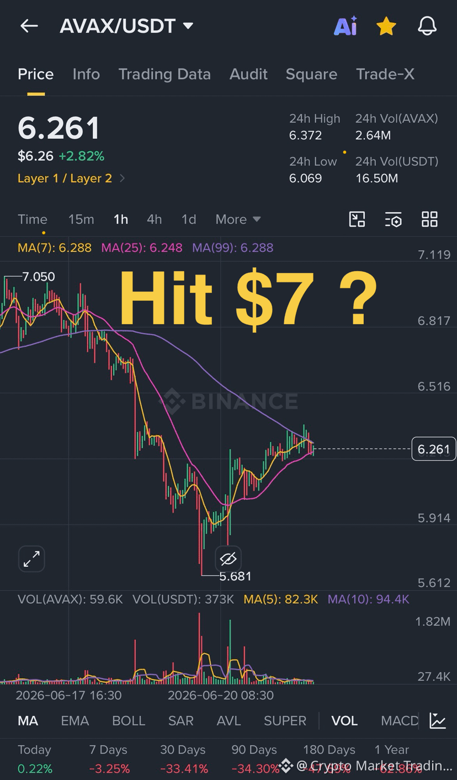
Task: Click the current price tag 6.261
Action: click(434, 449)
